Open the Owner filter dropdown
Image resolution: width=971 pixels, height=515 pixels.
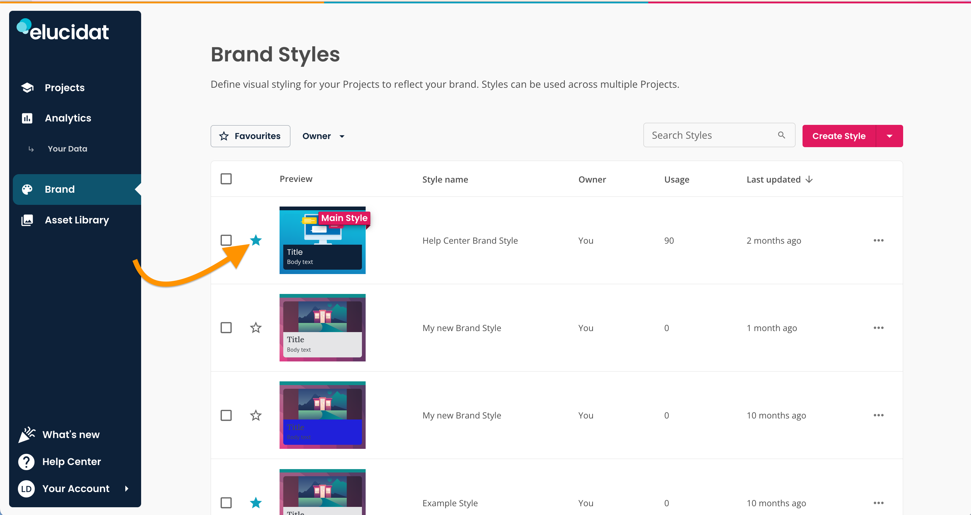323,136
